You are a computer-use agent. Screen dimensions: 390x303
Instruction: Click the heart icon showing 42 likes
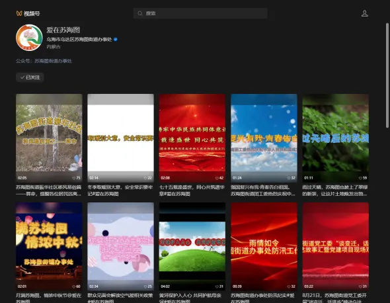coord(217,178)
